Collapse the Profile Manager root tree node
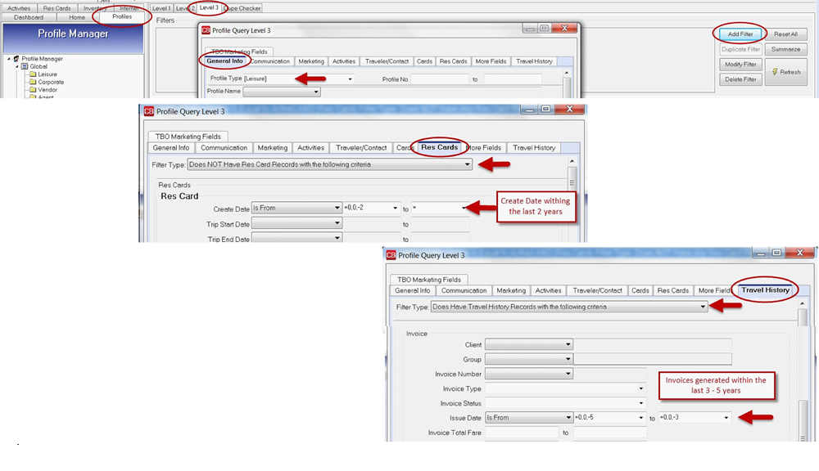The width and height of the screenshot is (819, 471). point(9,59)
